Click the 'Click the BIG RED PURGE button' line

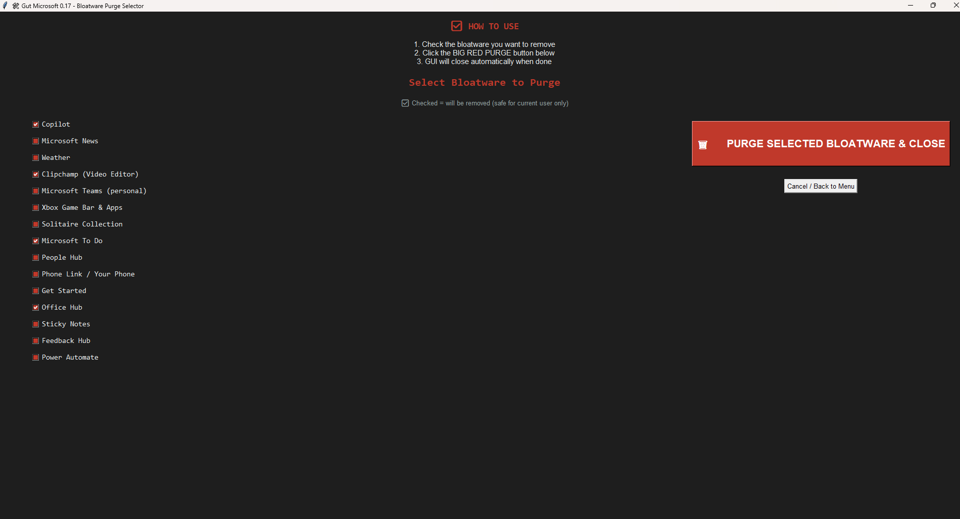point(485,53)
